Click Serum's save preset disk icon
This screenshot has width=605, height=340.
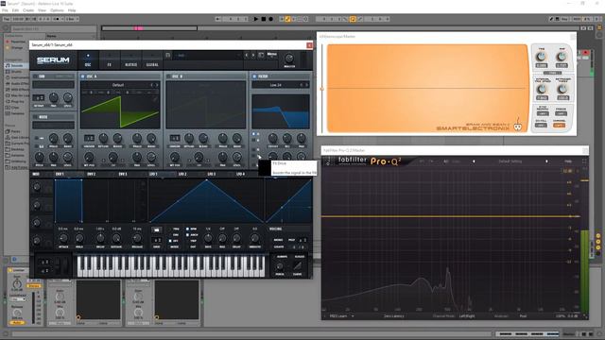[x=168, y=56]
